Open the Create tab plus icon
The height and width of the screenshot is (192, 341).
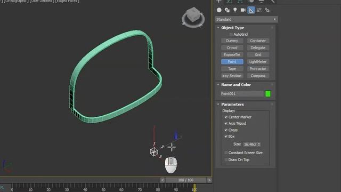[219, 1]
